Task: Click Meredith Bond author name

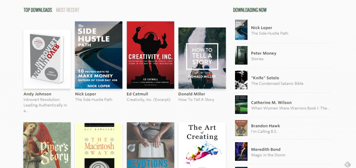Action: click(x=266, y=149)
